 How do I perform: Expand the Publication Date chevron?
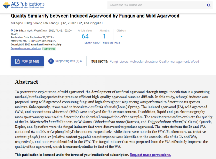54,38
